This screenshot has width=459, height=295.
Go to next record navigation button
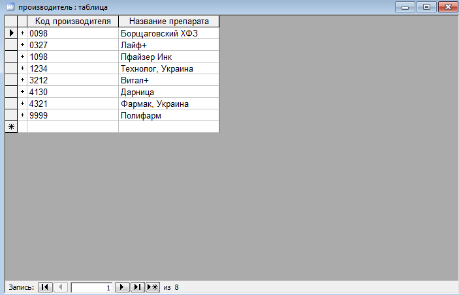pyautogui.click(x=122, y=287)
